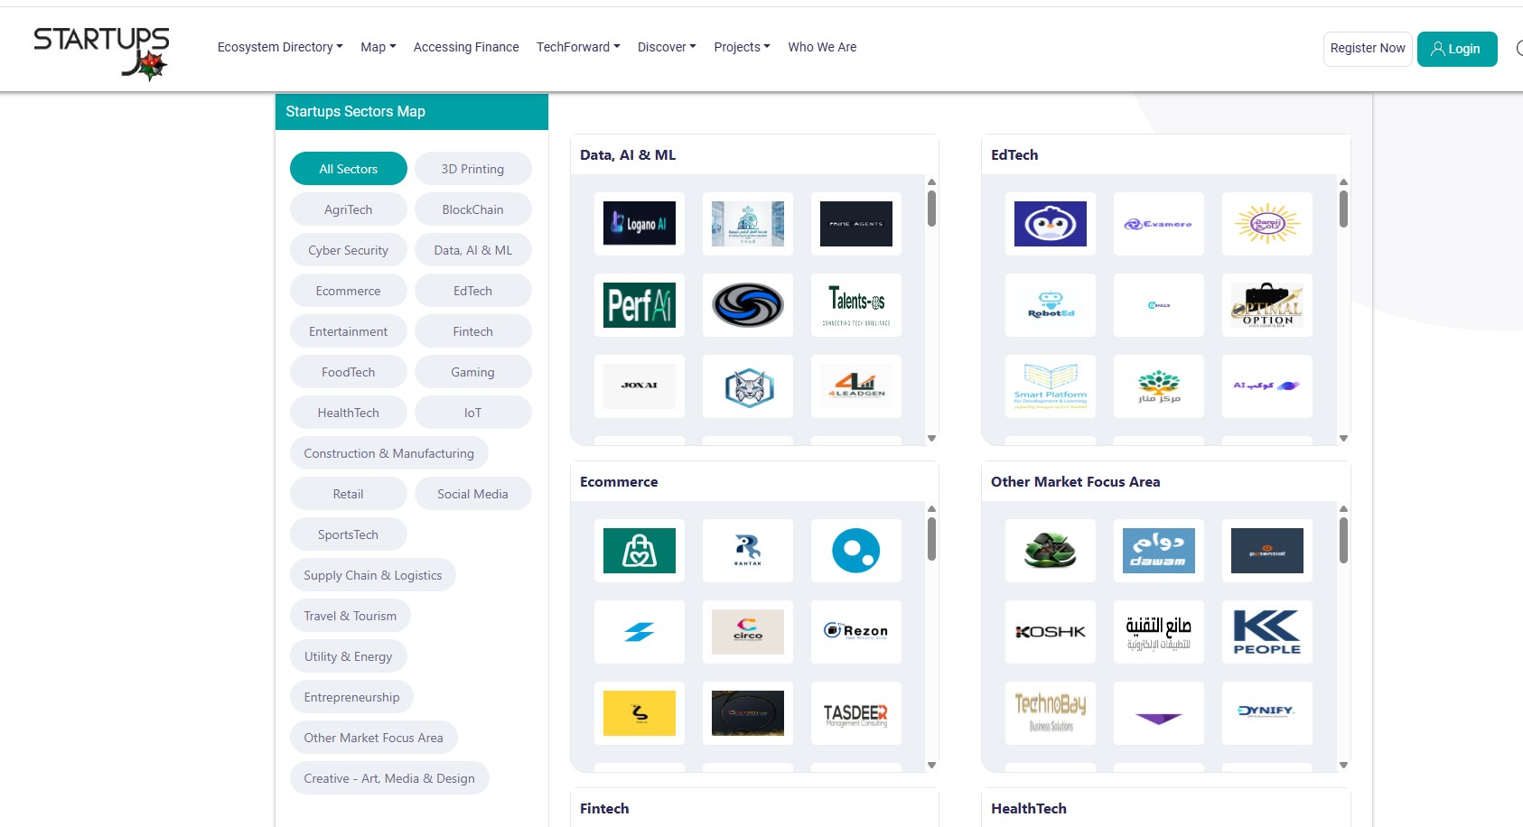
Task: Click the Data, AI & ML panel down arrow
Action: (931, 439)
